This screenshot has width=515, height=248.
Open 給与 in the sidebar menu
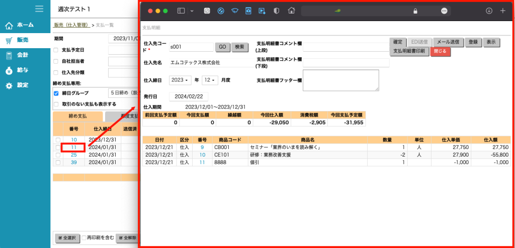[x=23, y=70]
